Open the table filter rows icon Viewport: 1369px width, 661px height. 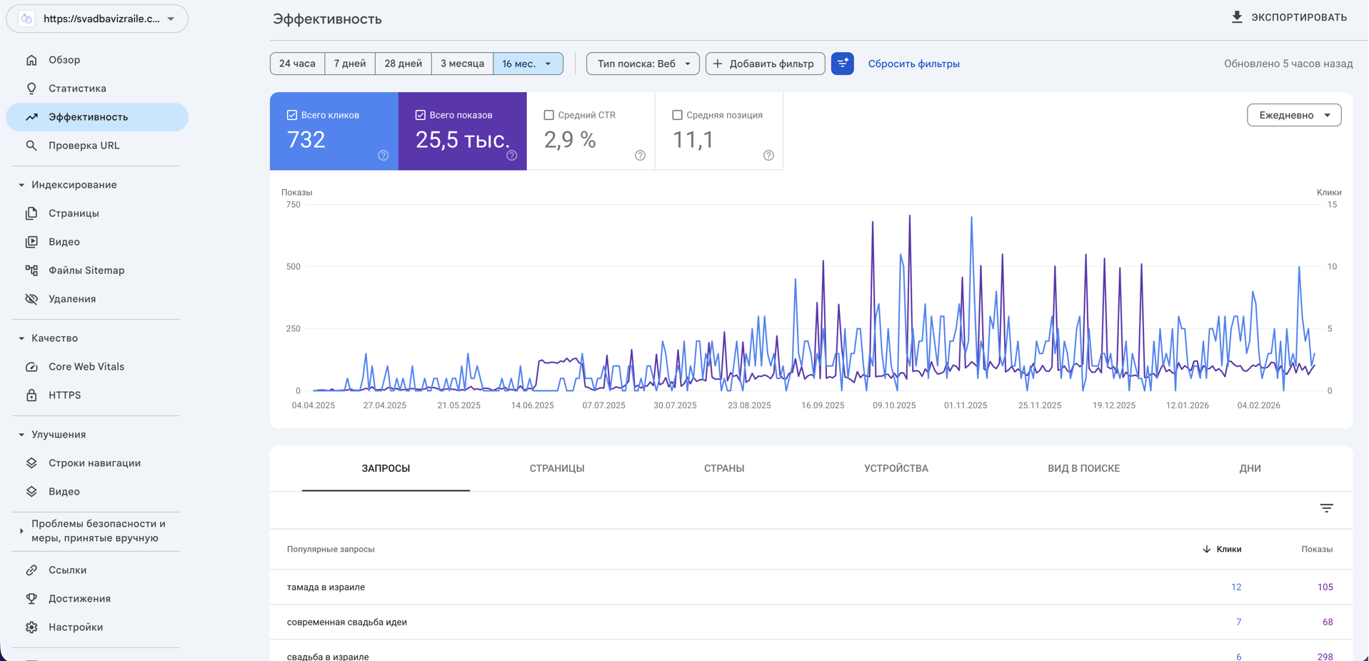click(1326, 508)
